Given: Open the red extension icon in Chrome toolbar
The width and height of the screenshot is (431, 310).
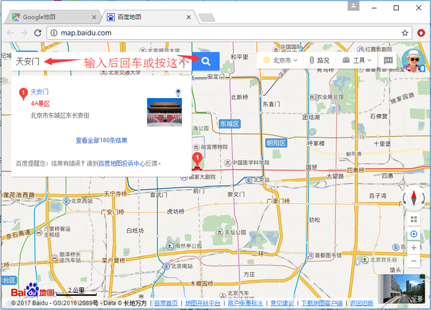Looking at the screenshot, I should (x=421, y=33).
